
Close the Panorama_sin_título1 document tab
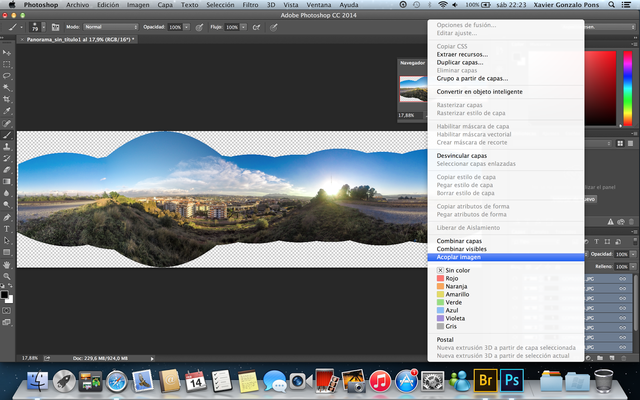pyautogui.click(x=22, y=40)
